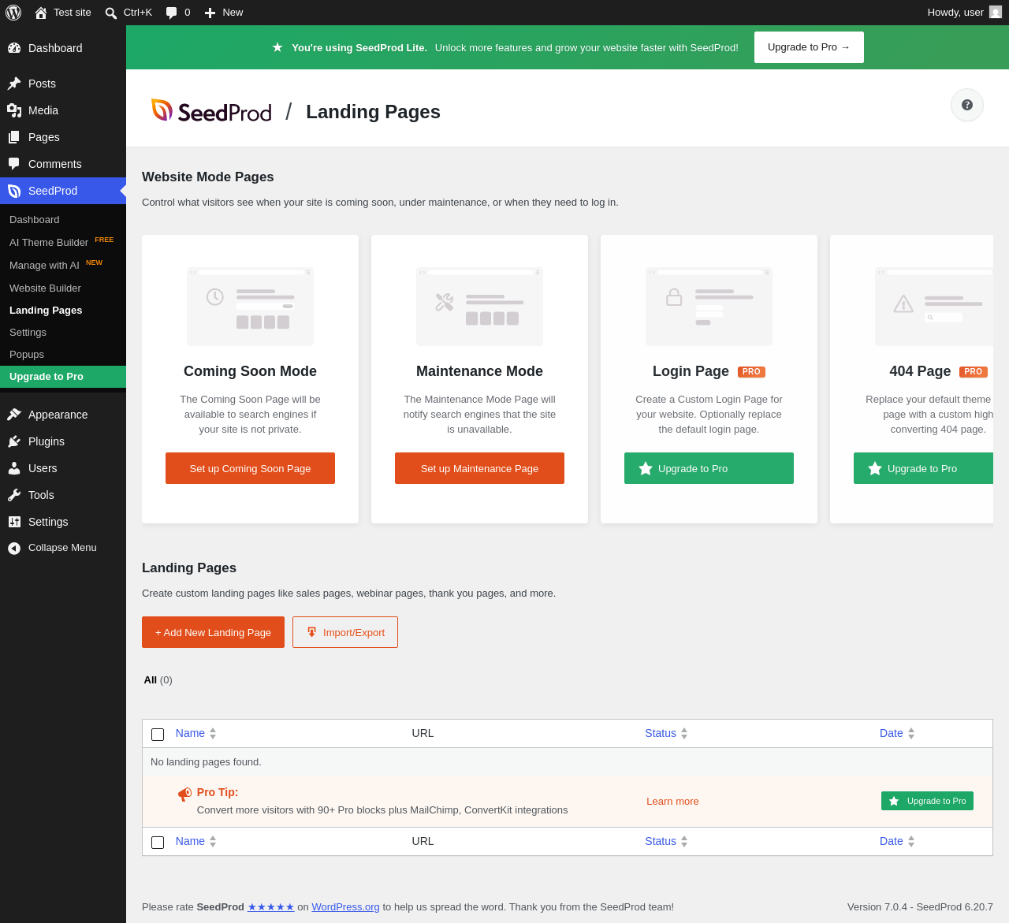Click the PRO badge beside Login Page
Viewport: 1009px width, 923px height.
(x=751, y=371)
